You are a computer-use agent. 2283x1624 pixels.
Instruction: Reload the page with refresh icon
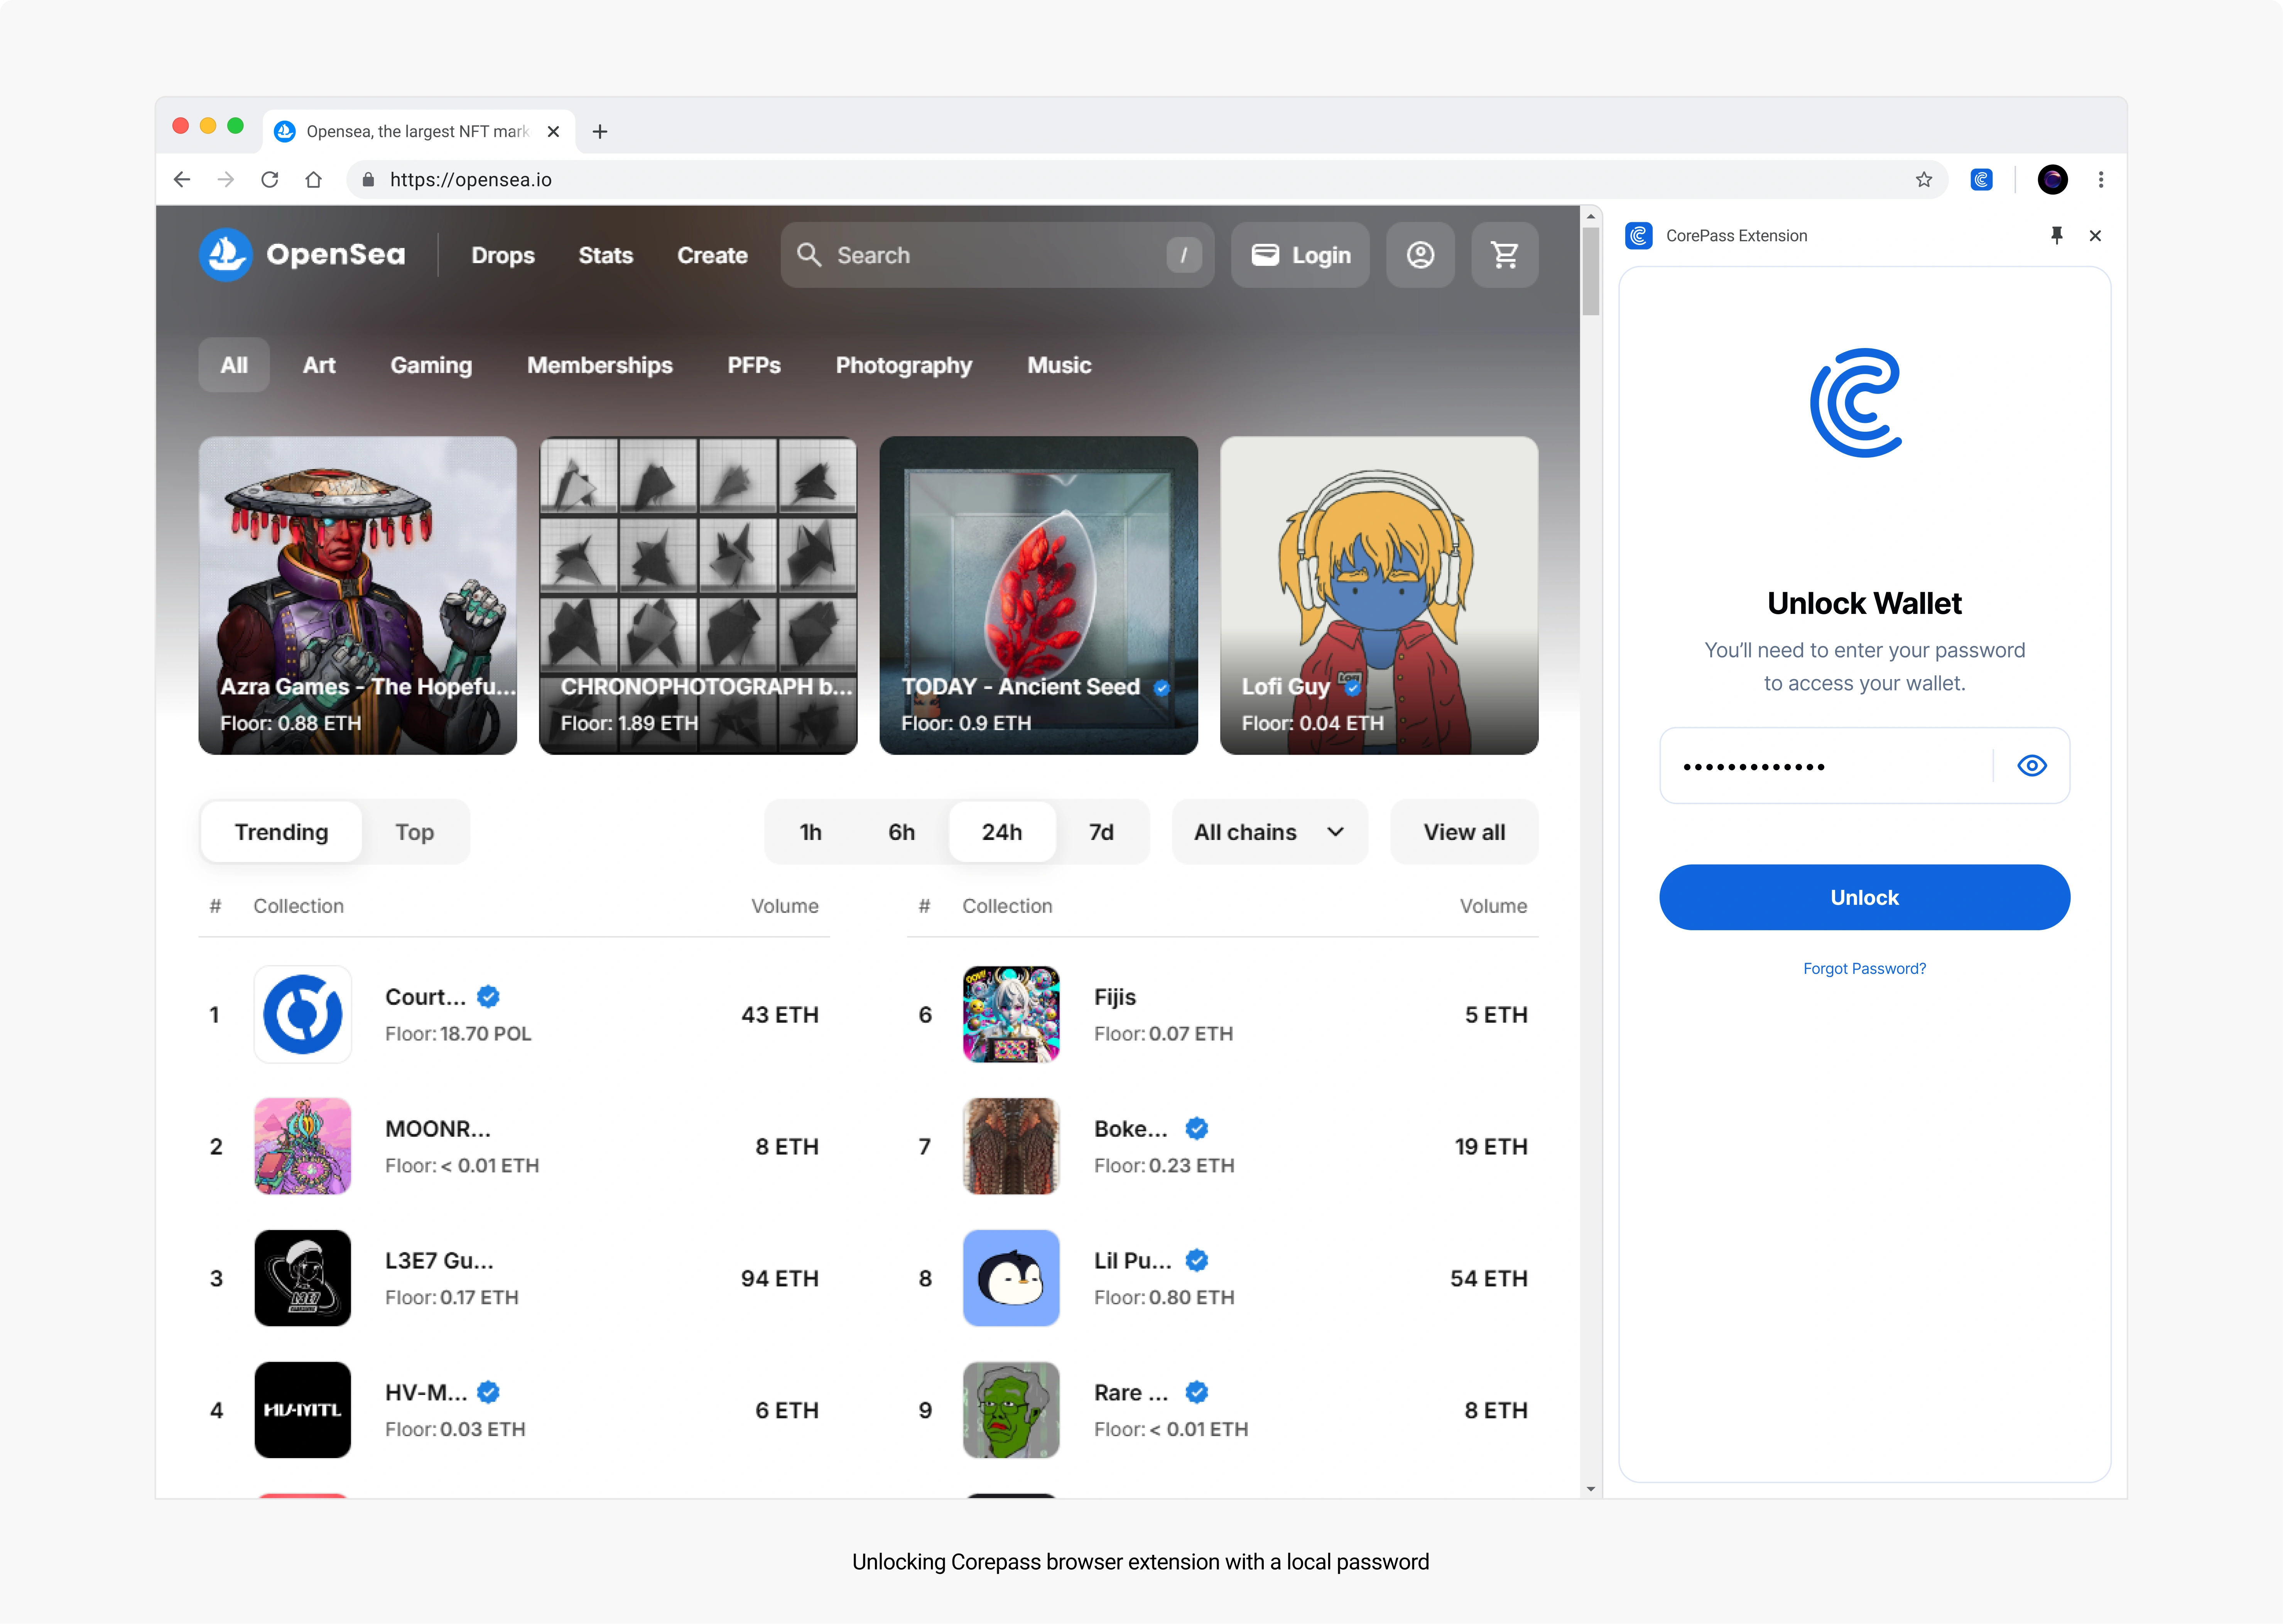[x=270, y=180]
